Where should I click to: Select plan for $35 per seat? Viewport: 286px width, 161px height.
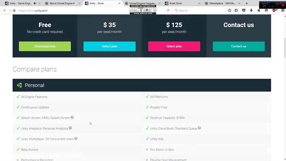(109, 46)
